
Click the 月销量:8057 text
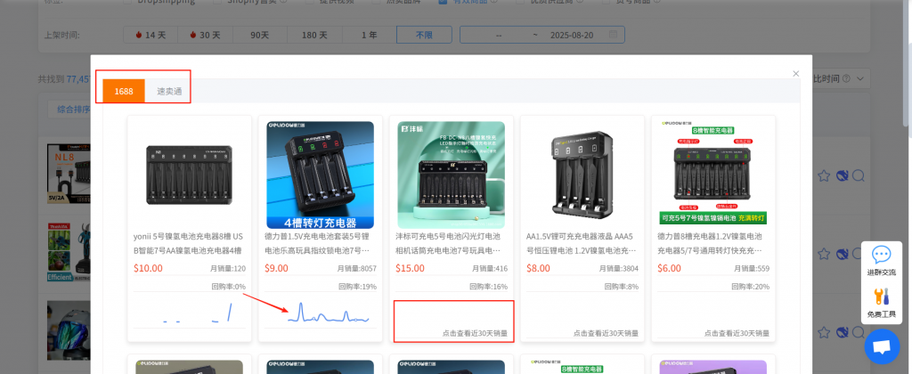[356, 269]
